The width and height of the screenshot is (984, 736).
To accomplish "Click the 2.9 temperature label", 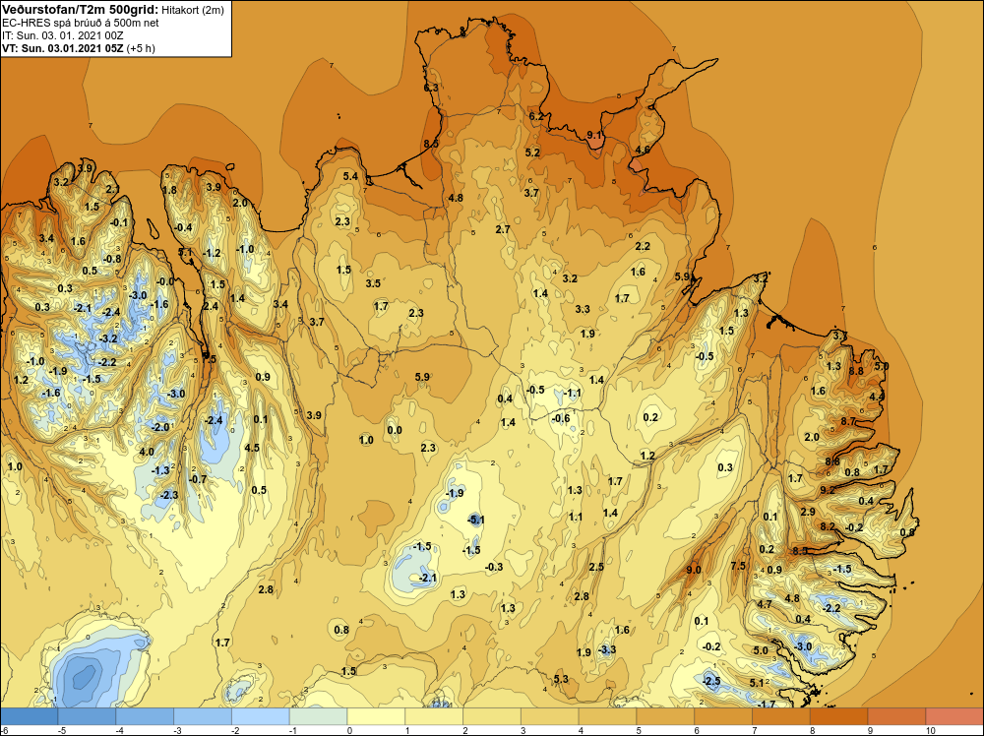I will click(808, 512).
